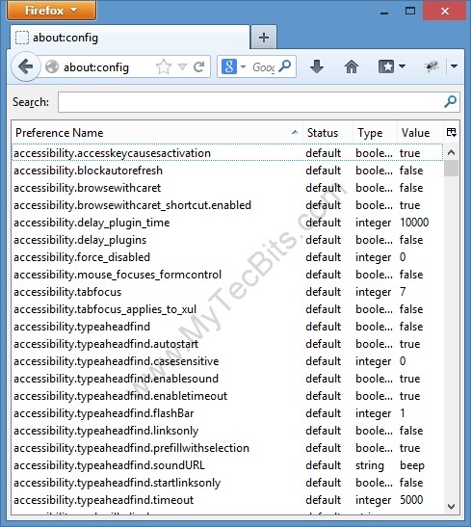Sort by the Value column header
Screen dimensions: 471x527
pos(420,132)
